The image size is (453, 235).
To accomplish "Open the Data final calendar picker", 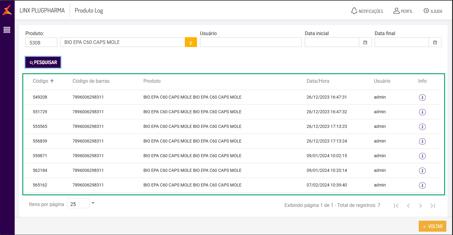I will [x=435, y=42].
